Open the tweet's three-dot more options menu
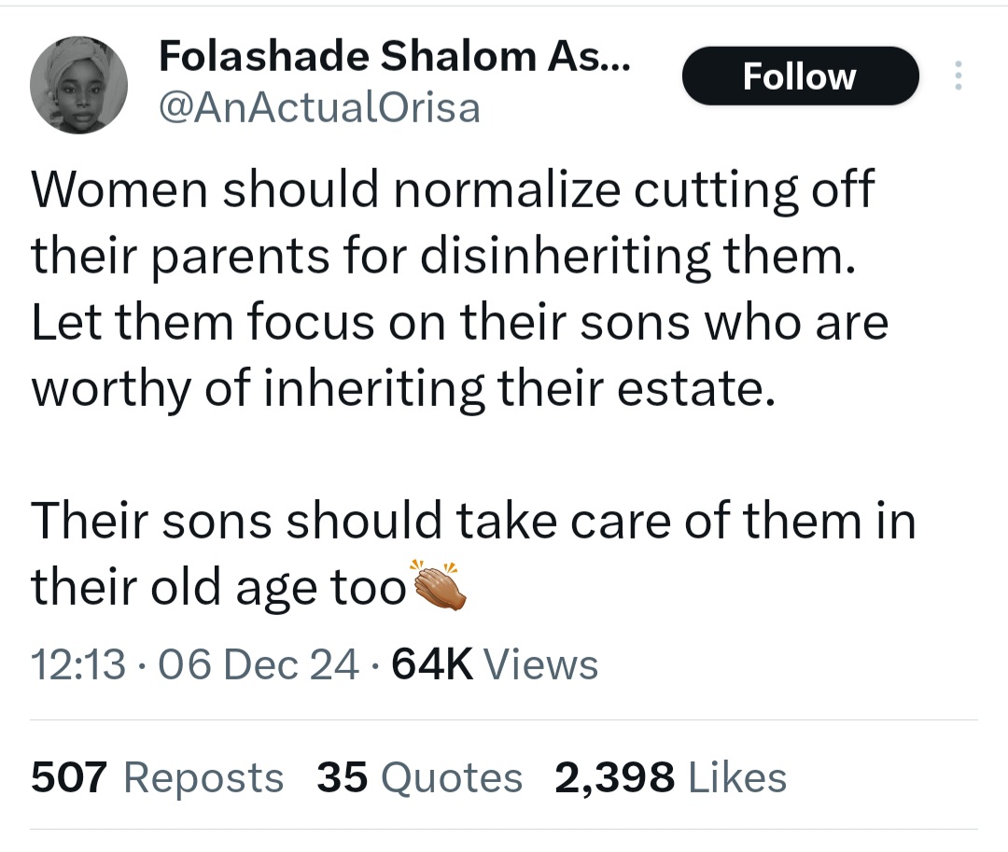1008x852 pixels. 955,76
